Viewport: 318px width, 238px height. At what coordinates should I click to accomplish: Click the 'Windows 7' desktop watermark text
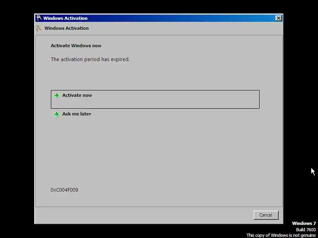(x=304, y=223)
